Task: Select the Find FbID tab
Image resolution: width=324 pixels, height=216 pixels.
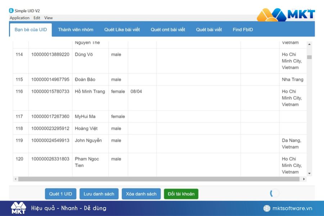Action: 243,30
